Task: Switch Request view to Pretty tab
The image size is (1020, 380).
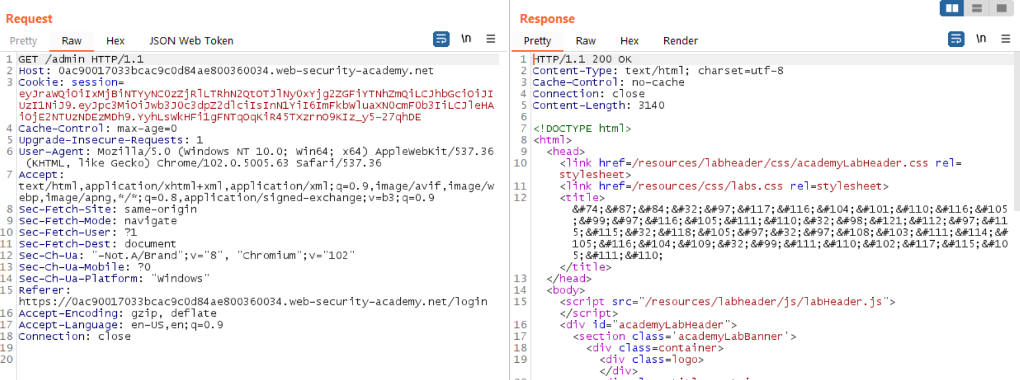Action: pos(23,41)
